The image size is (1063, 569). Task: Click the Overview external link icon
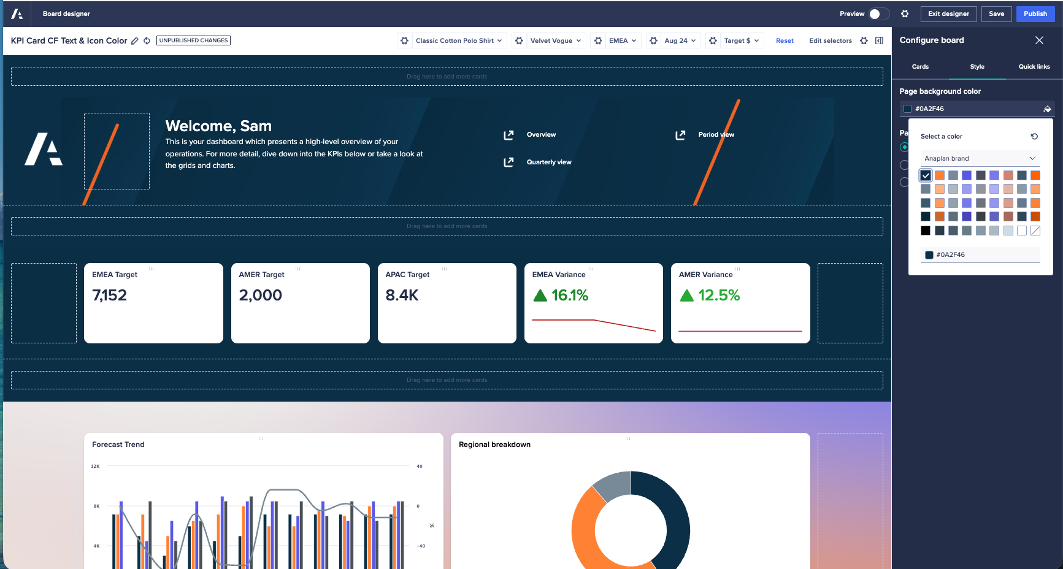pos(508,135)
